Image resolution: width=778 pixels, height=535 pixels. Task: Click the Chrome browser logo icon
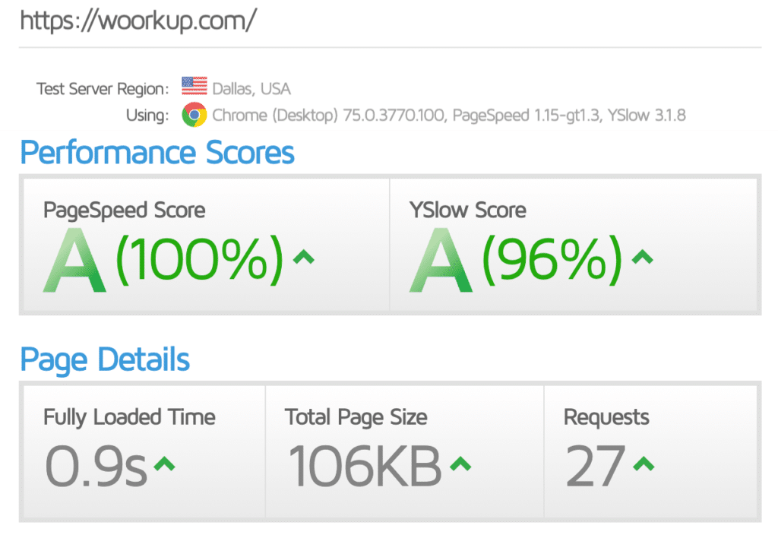pos(194,115)
